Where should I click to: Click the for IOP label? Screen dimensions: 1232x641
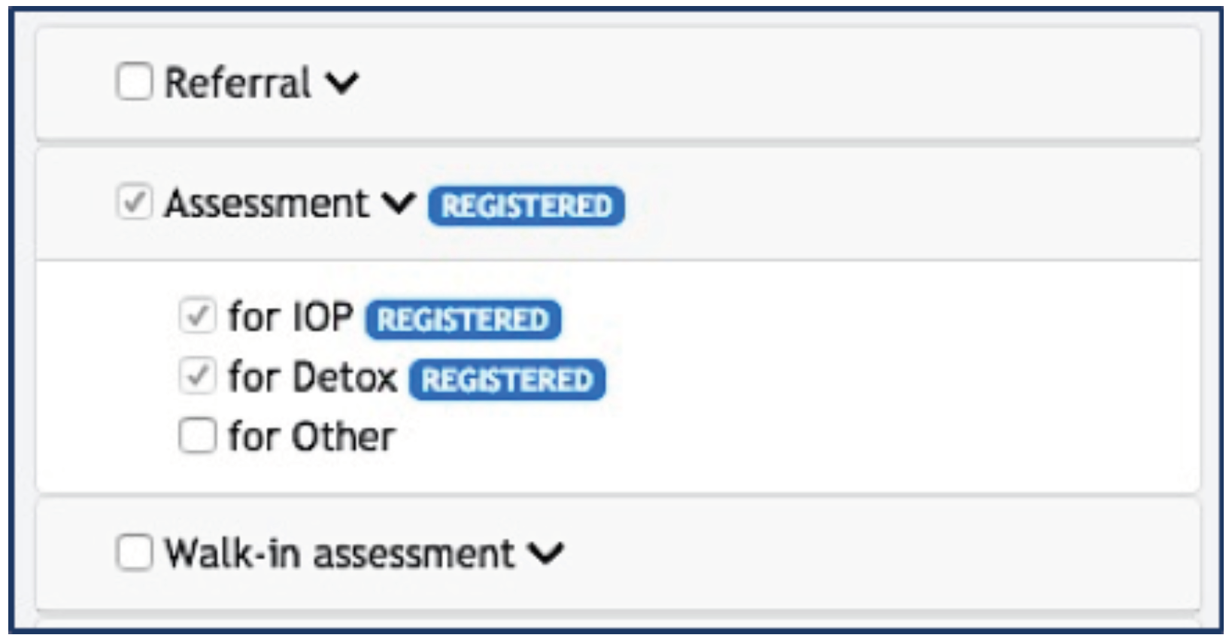(x=290, y=317)
